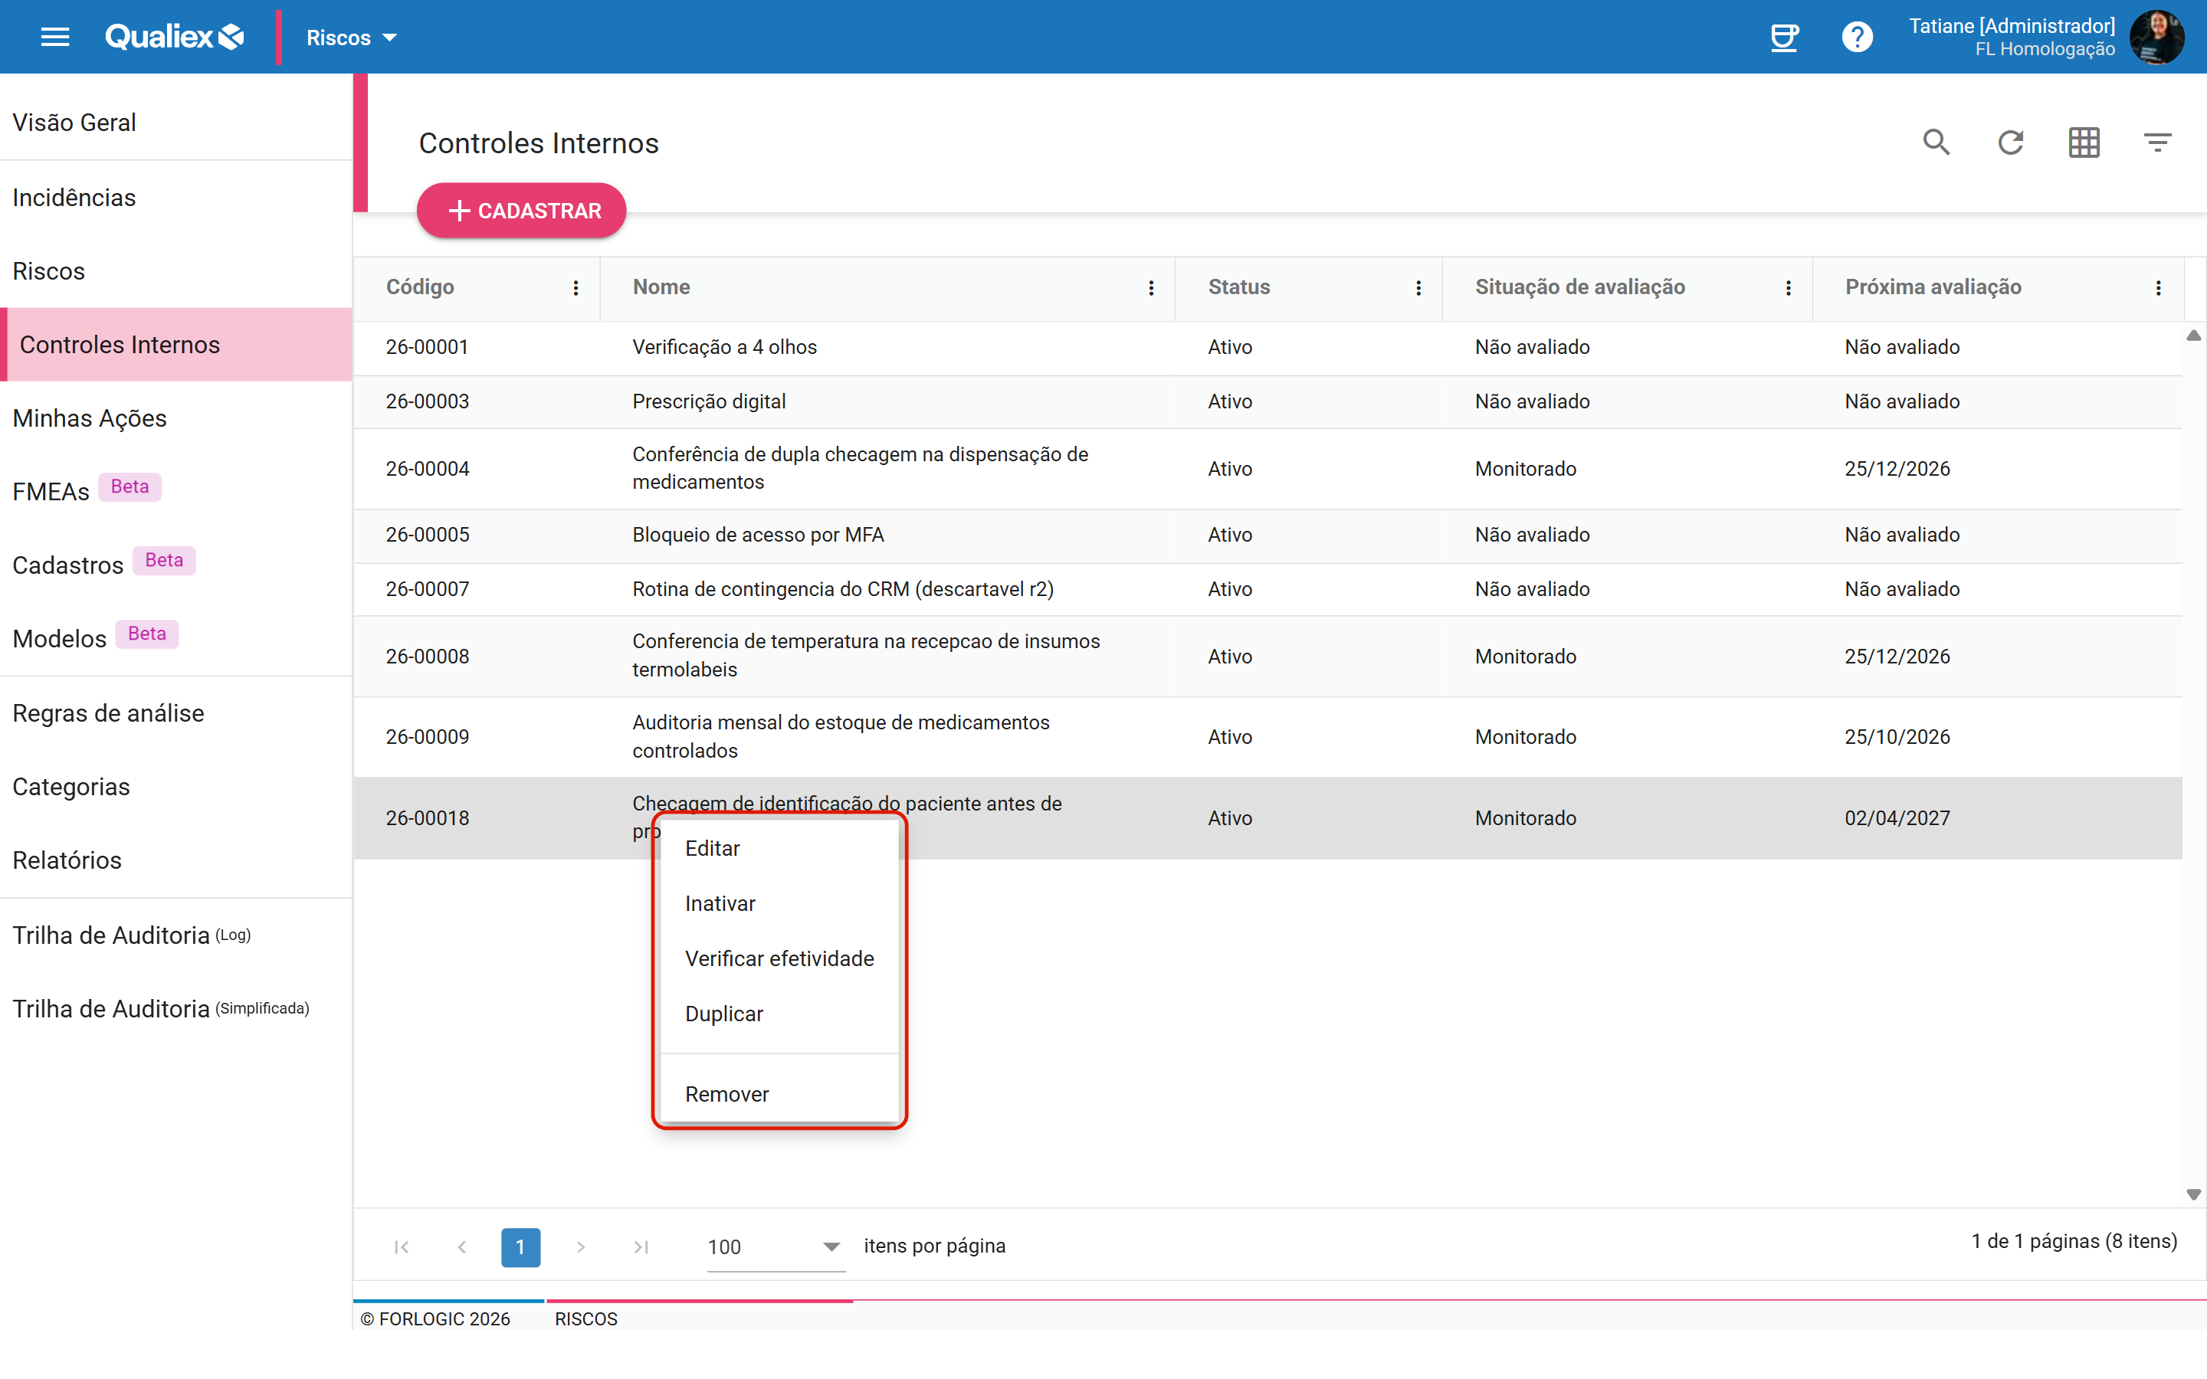
Task: Select Verificar efetividade menu option
Action: [x=779, y=958]
